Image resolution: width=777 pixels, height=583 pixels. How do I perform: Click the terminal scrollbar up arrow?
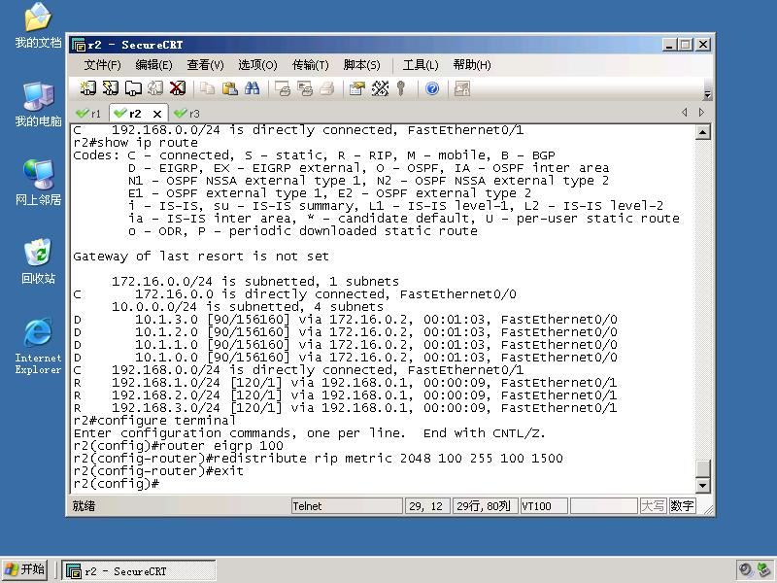coord(702,132)
